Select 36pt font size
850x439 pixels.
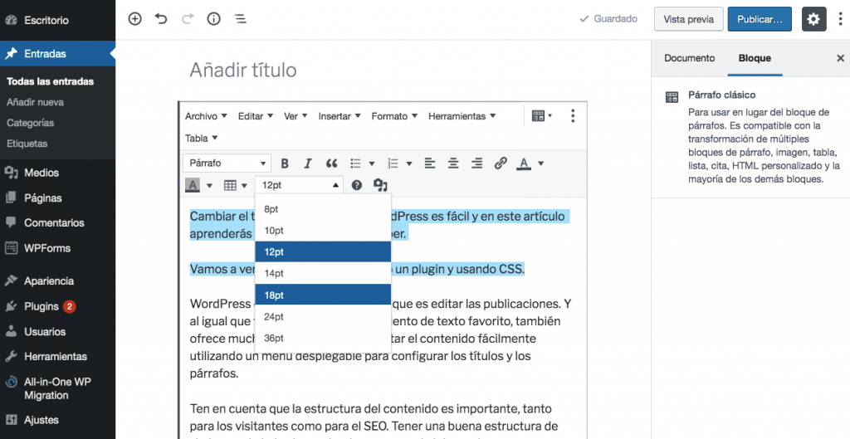coord(323,339)
